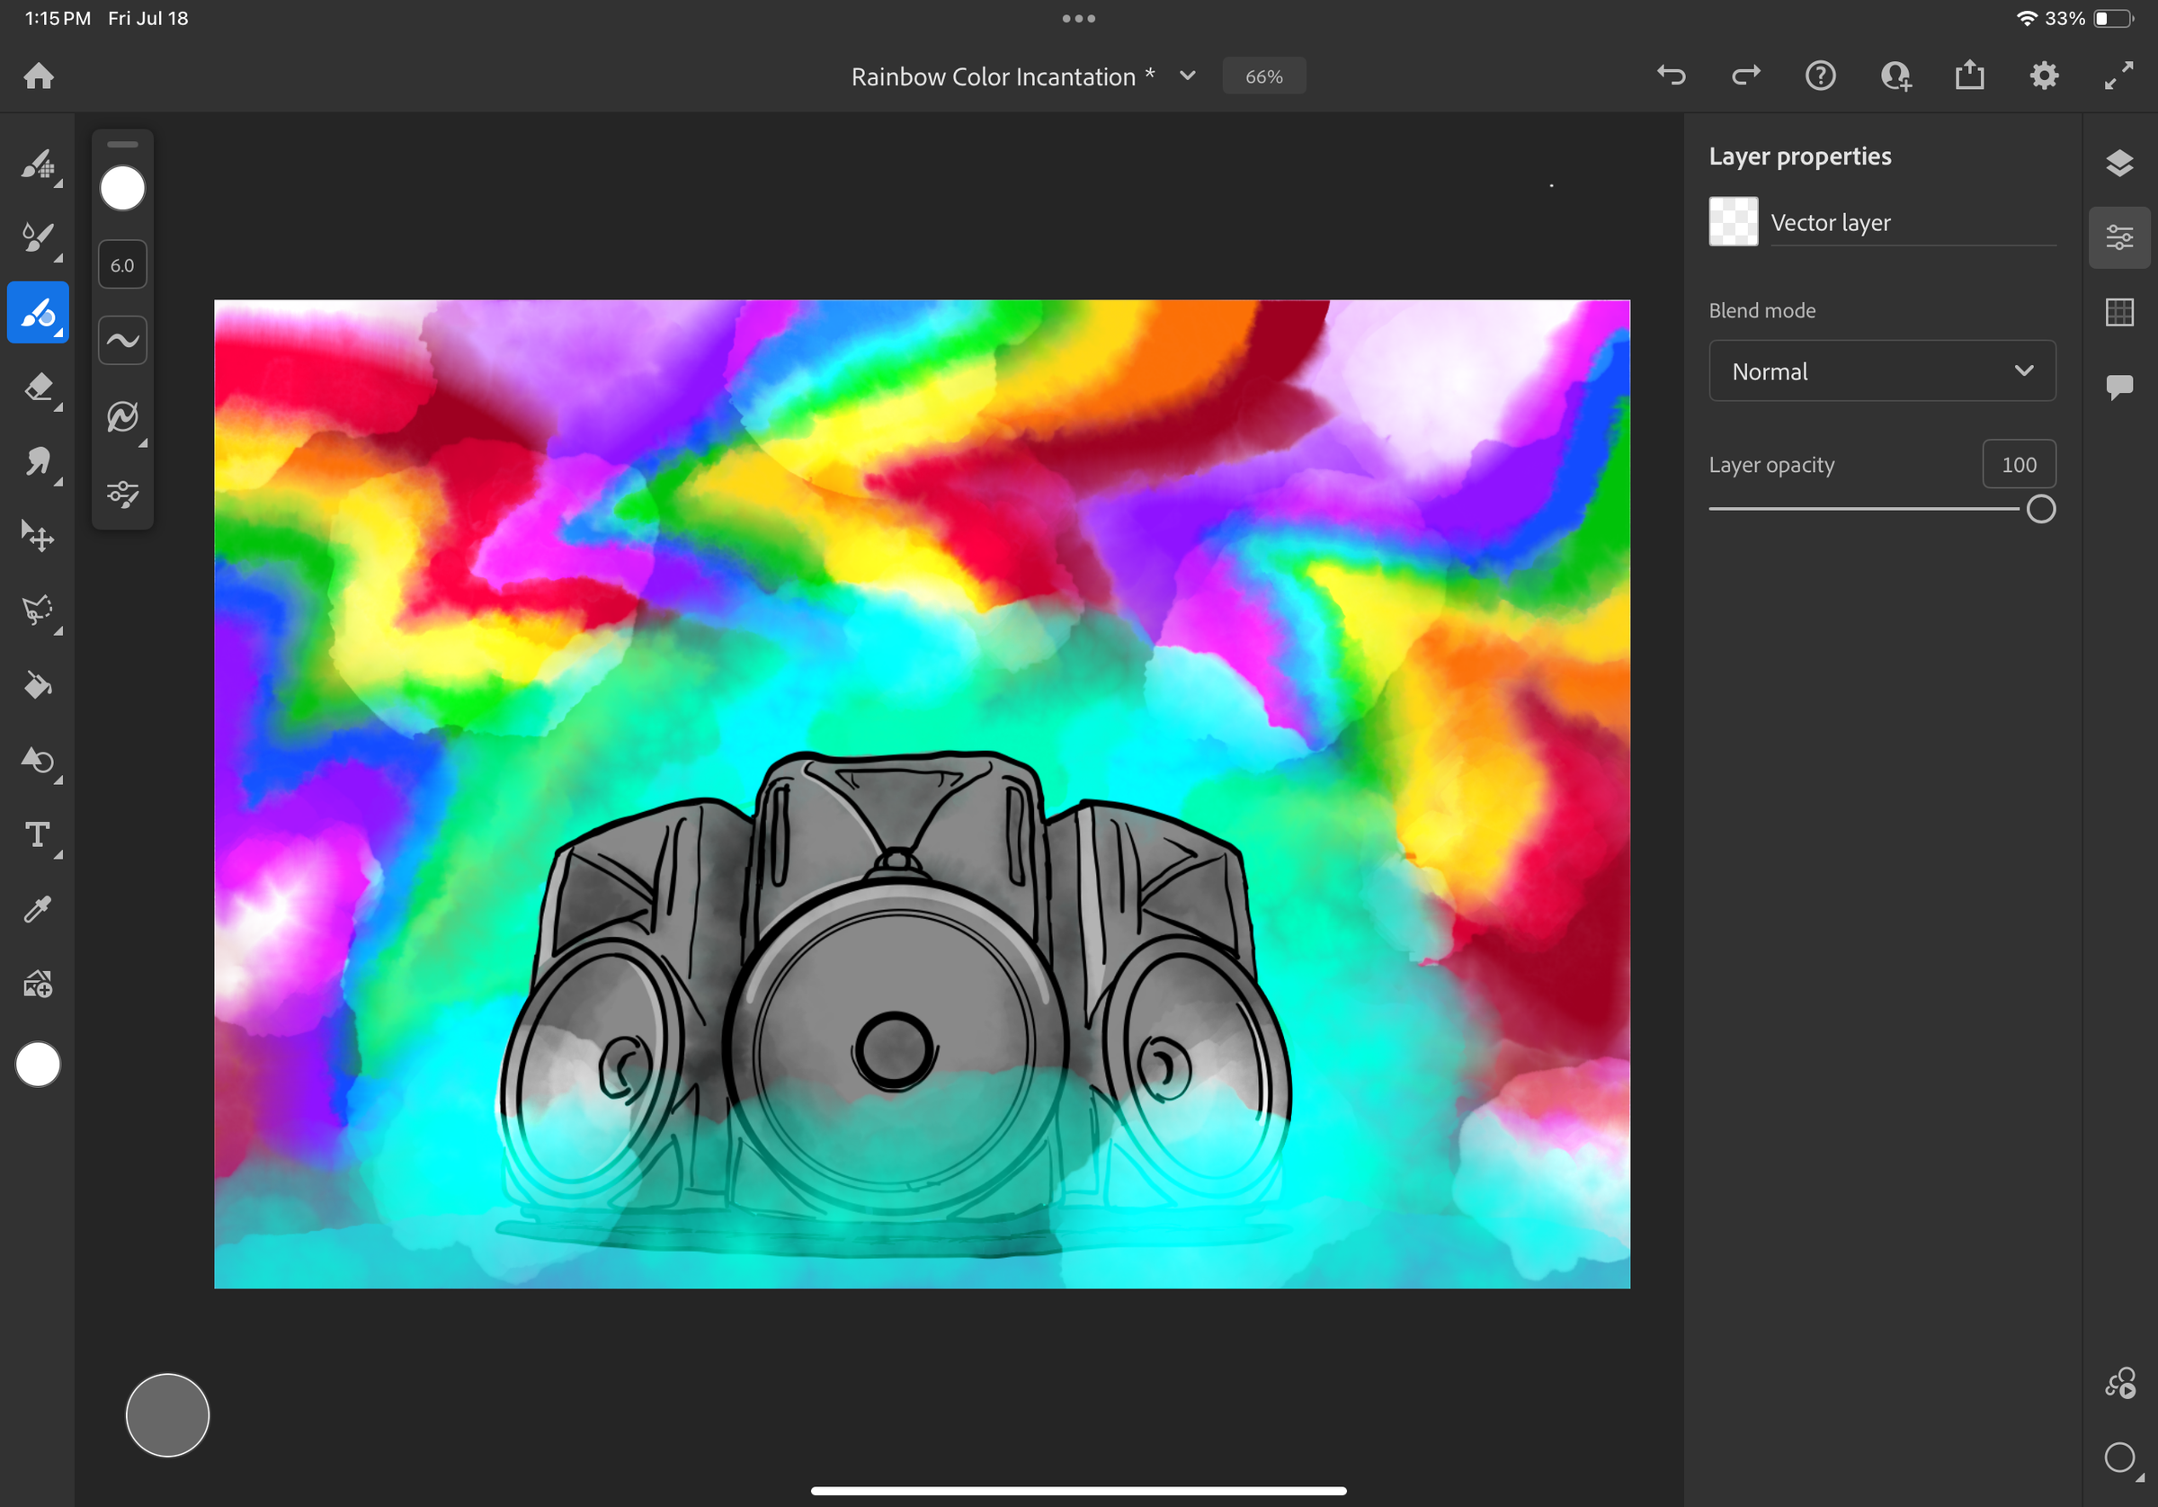Select the Transform move tool

pos(39,537)
